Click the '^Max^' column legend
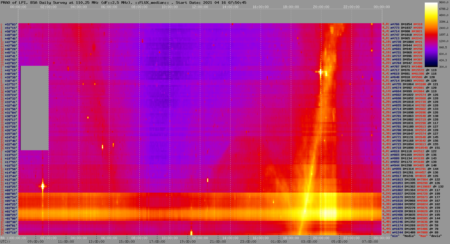 click(x=423, y=236)
